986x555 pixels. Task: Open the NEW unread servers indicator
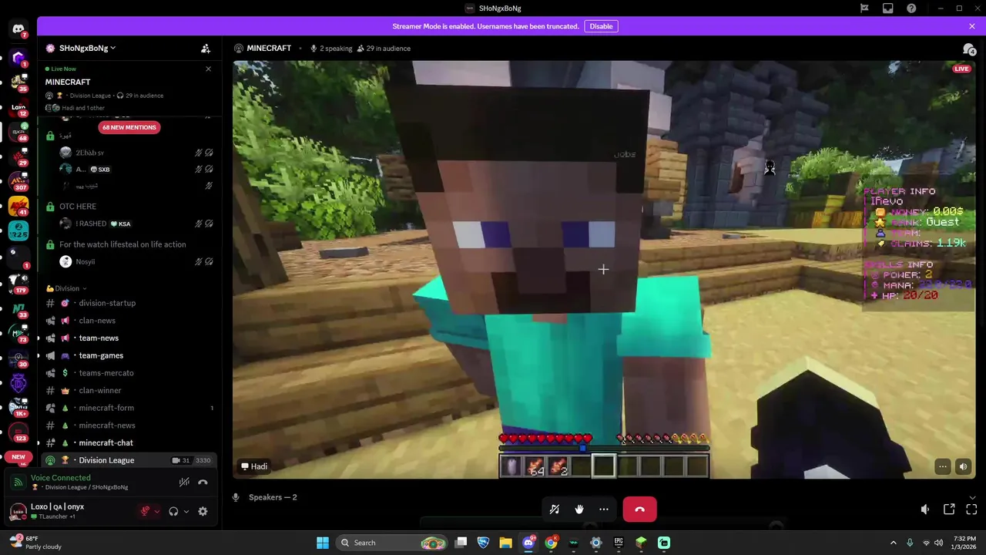[x=18, y=456]
